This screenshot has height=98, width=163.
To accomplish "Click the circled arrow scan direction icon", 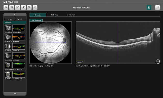I will [158, 62].
